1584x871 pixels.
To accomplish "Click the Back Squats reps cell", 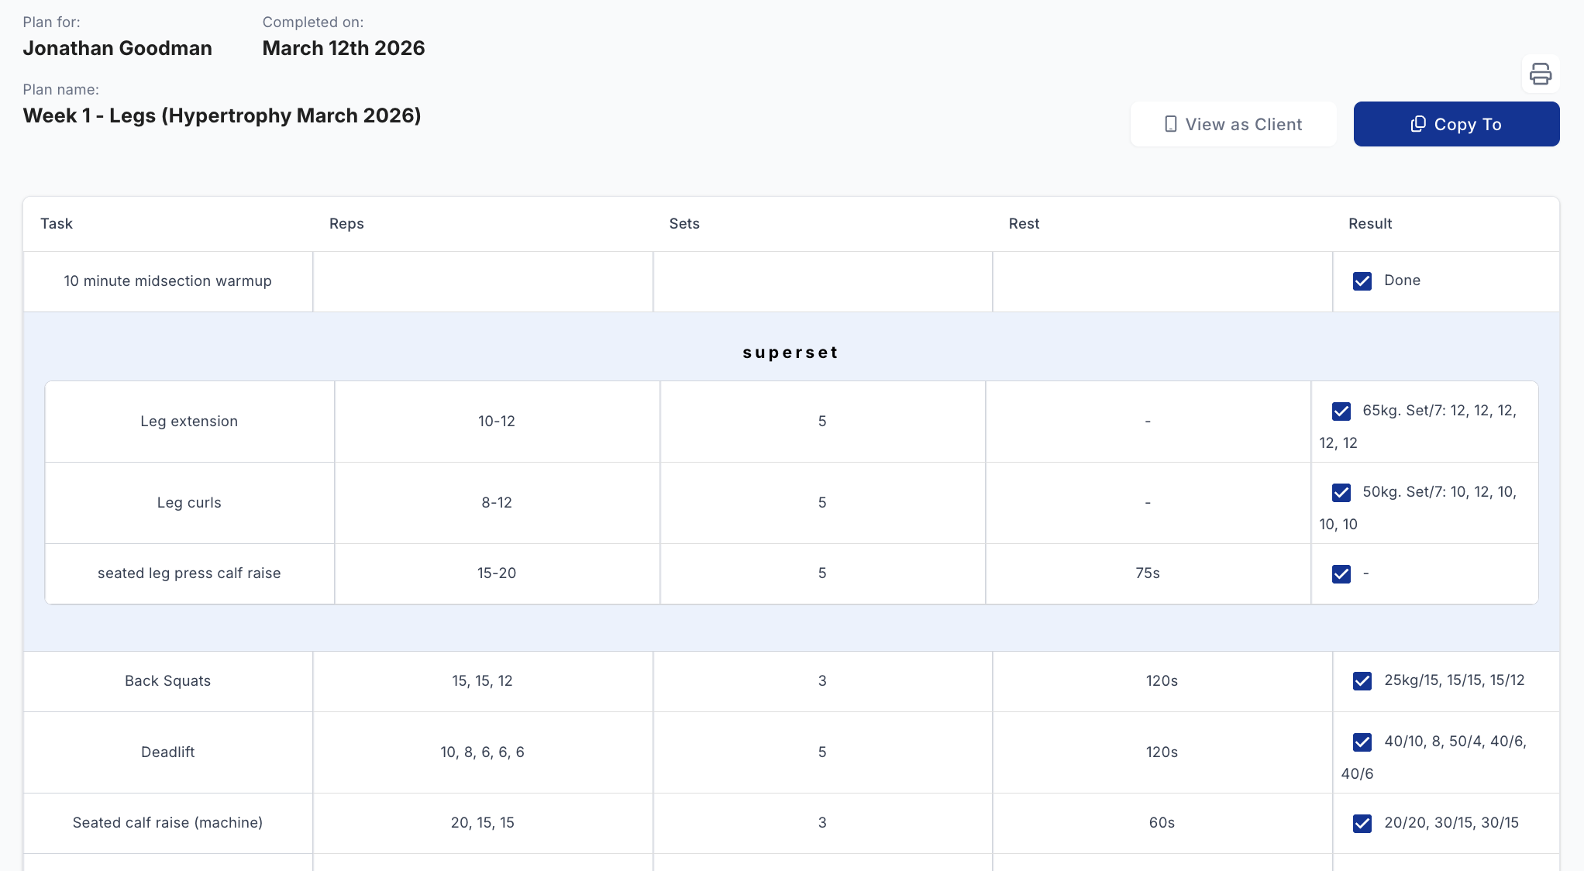I will pos(482,681).
